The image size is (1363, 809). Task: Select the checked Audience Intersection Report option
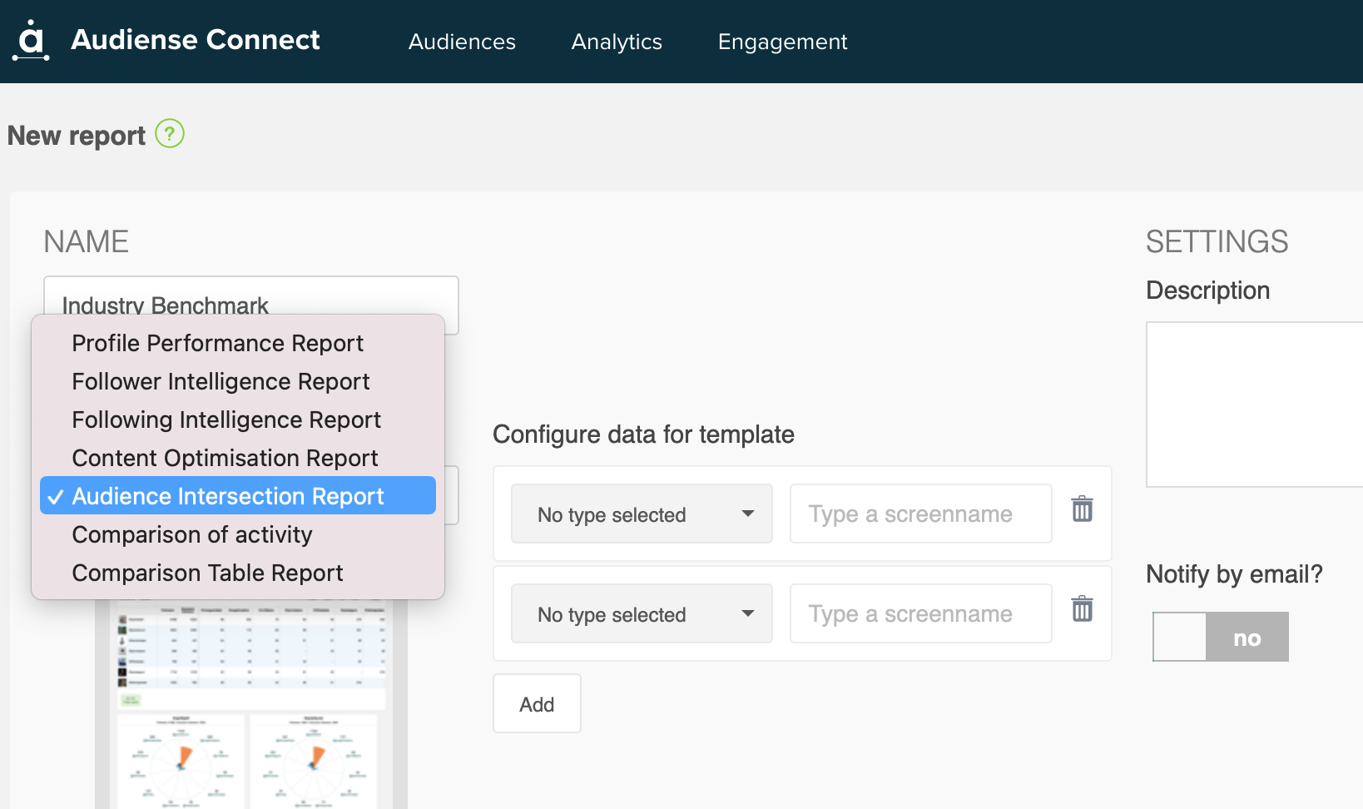(238, 495)
